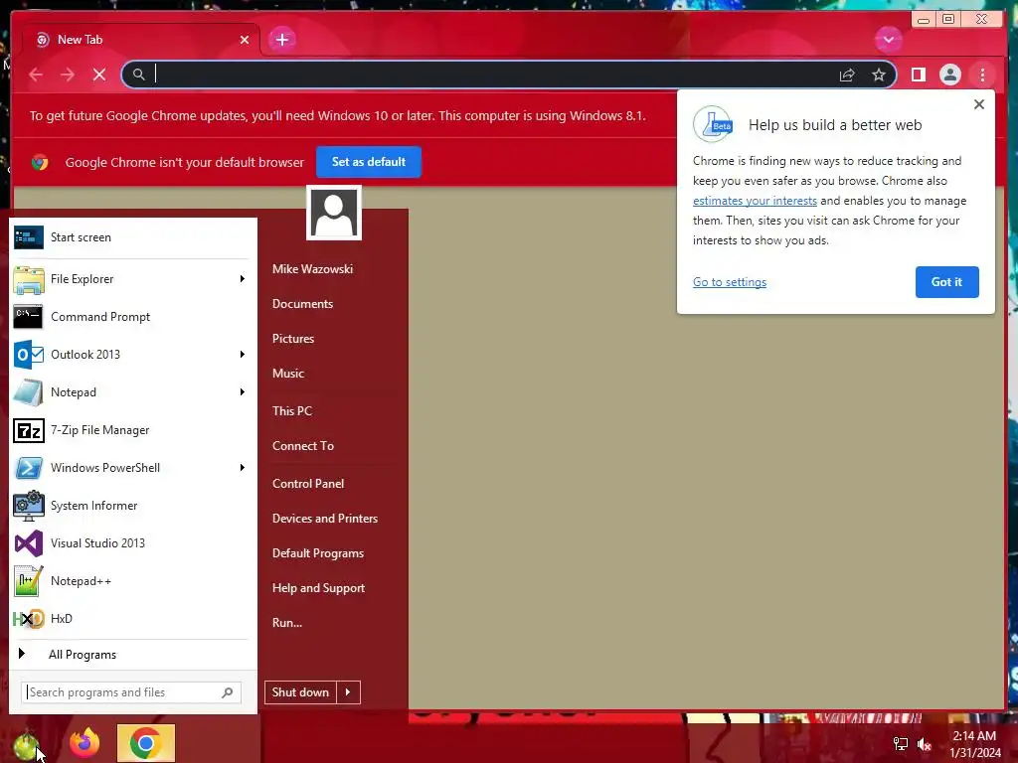Close the New Tab tab
Viewport: 1018px width, 763px height.
(245, 40)
